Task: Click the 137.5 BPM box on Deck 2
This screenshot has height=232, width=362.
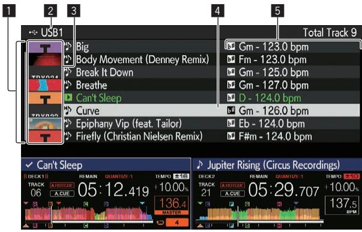Action: tap(342, 205)
